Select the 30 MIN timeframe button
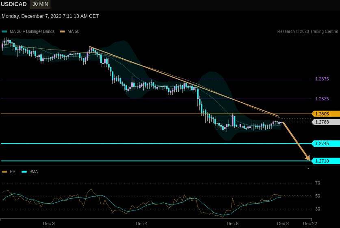This screenshot has width=340, height=228. tap(40, 4)
